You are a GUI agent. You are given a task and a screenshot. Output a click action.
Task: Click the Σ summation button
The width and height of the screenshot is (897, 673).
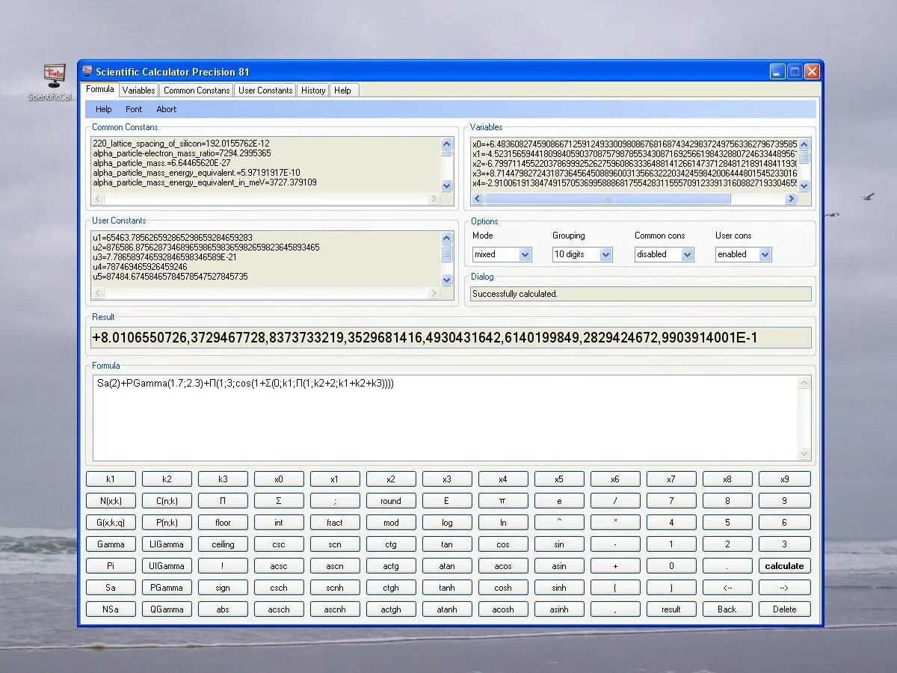pos(278,500)
